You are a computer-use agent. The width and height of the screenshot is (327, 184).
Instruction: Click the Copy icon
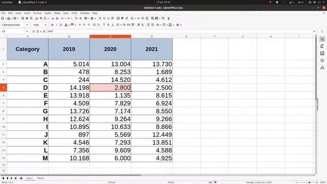coord(41,18)
